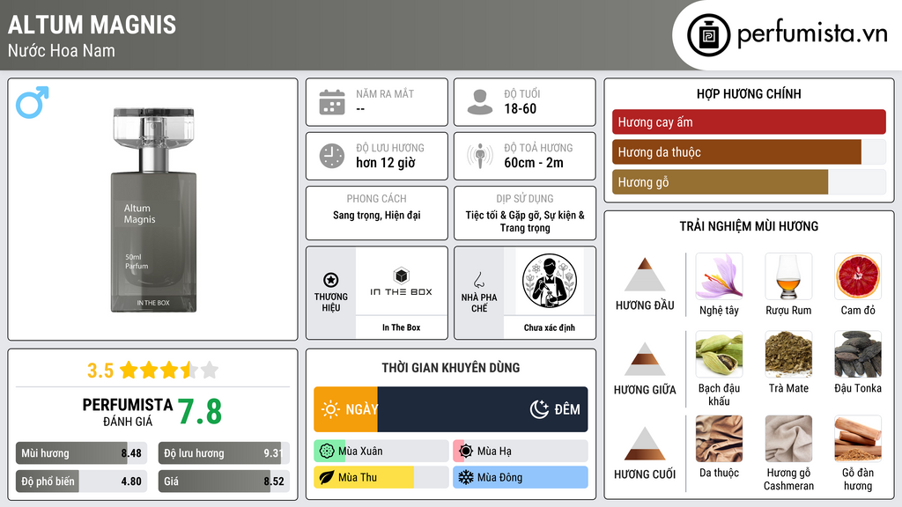Click the Mùa Hạ season bar
This screenshot has width=902, height=507.
(521, 452)
